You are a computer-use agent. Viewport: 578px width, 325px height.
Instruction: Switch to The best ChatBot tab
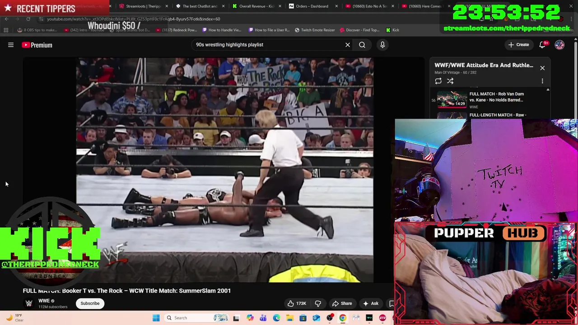click(x=200, y=6)
